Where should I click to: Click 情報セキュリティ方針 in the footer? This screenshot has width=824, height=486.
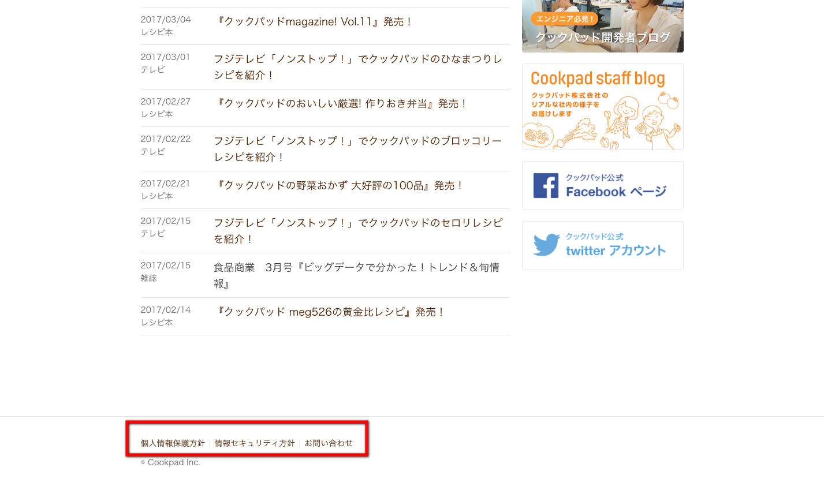coord(255,443)
